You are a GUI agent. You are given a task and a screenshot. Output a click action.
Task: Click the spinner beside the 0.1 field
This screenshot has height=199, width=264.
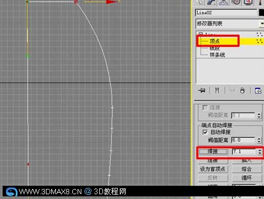[259, 116]
